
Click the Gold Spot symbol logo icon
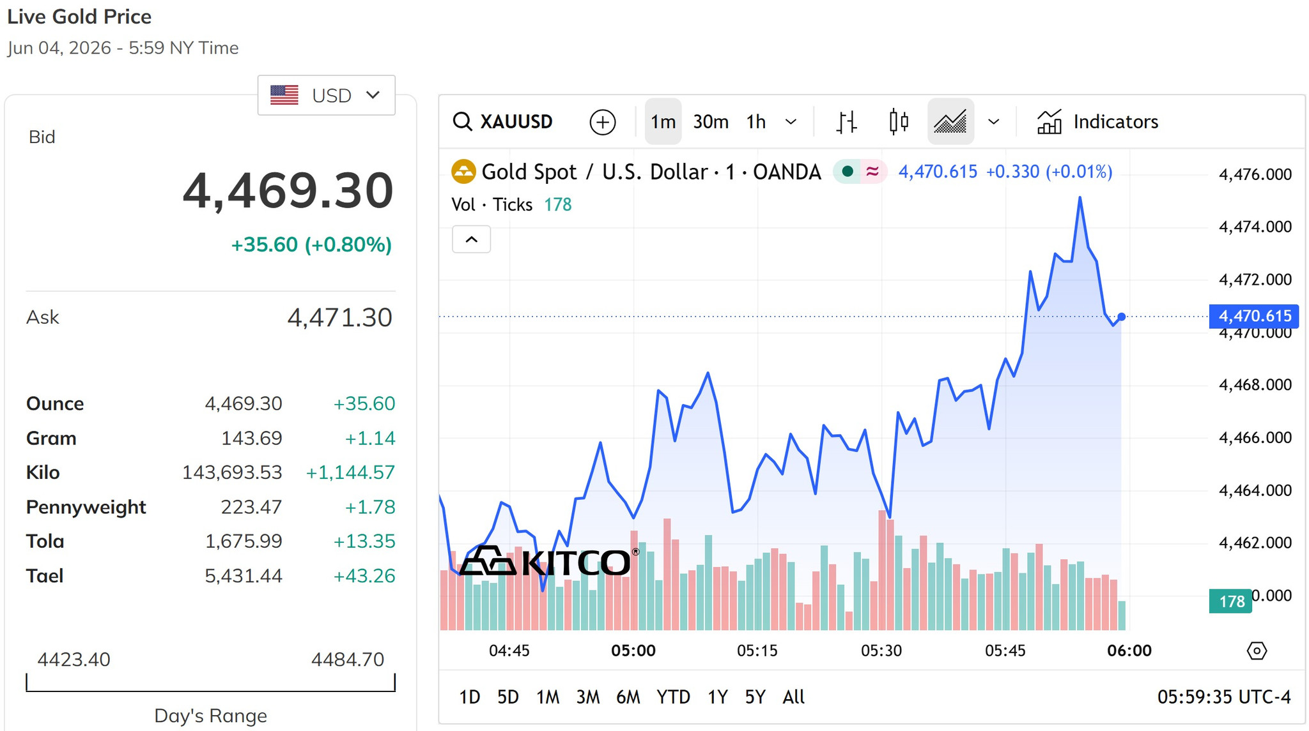tap(463, 171)
